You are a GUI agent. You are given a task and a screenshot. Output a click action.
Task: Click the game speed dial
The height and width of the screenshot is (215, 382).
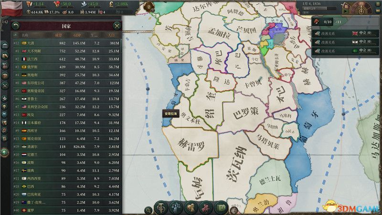pos(361,8)
